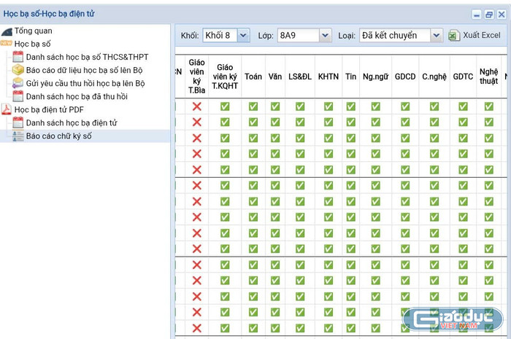Open the Loại dropdown arrow
This screenshot has height=339, width=511.
tap(437, 36)
